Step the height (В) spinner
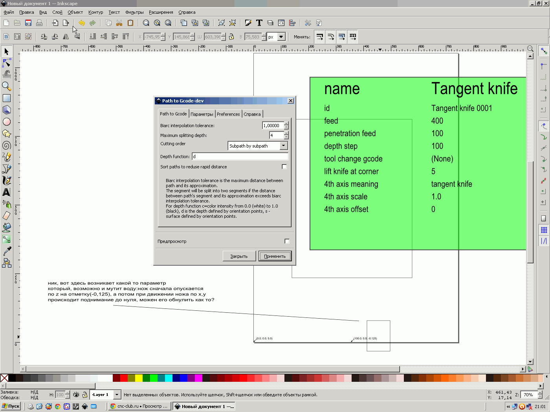Viewport: 550px width, 412px height. (x=263, y=37)
